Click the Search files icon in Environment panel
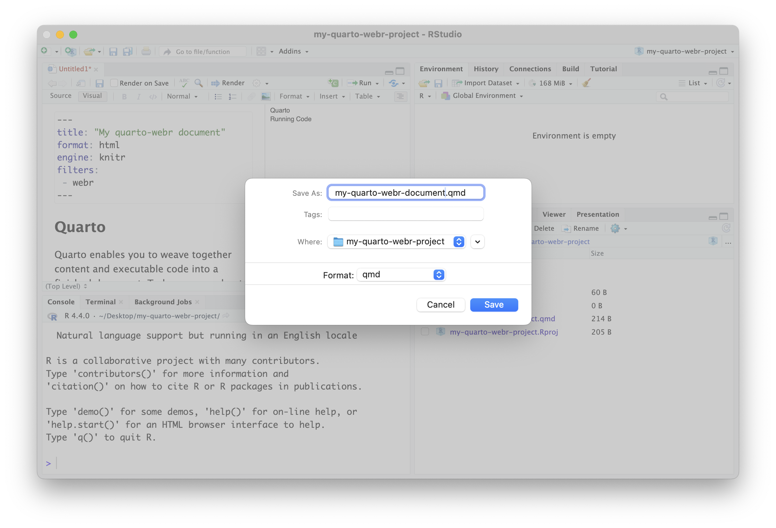This screenshot has height=528, width=776. click(x=664, y=96)
